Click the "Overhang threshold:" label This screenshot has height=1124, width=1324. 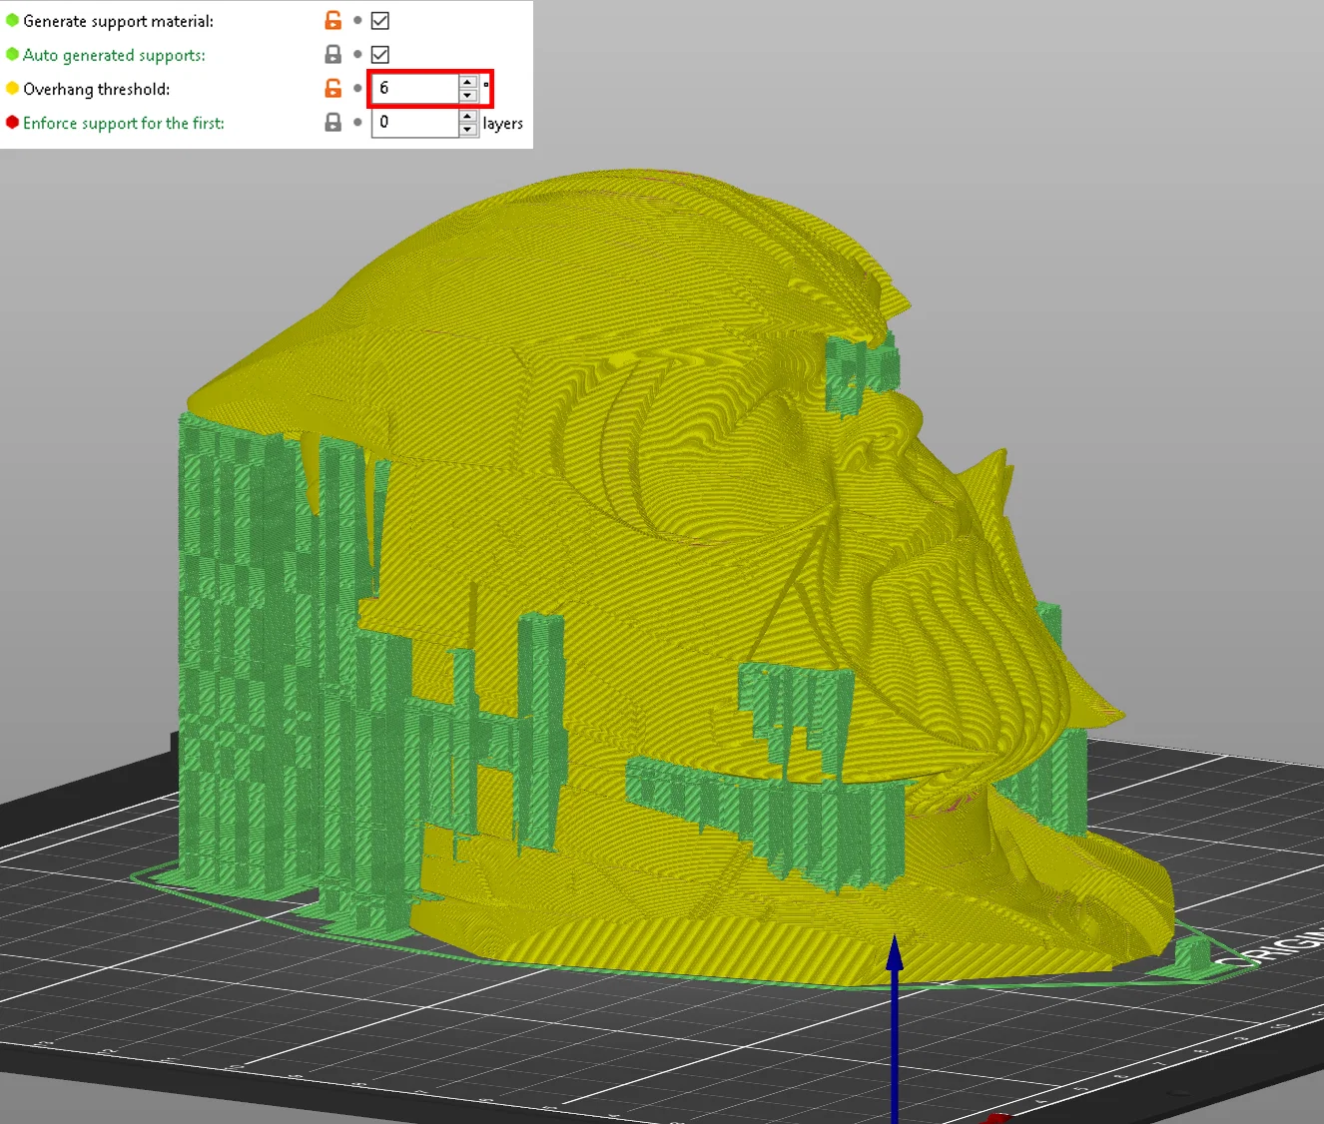96,89
